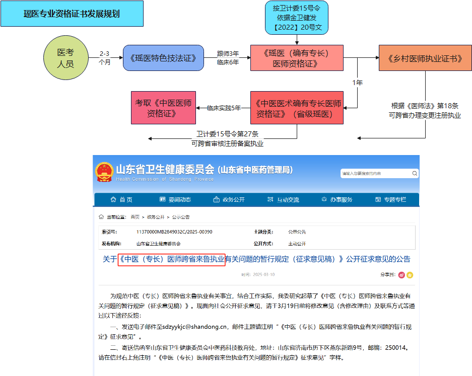
Task: Open the 专题专栏 navigation tab
Action: [390, 200]
